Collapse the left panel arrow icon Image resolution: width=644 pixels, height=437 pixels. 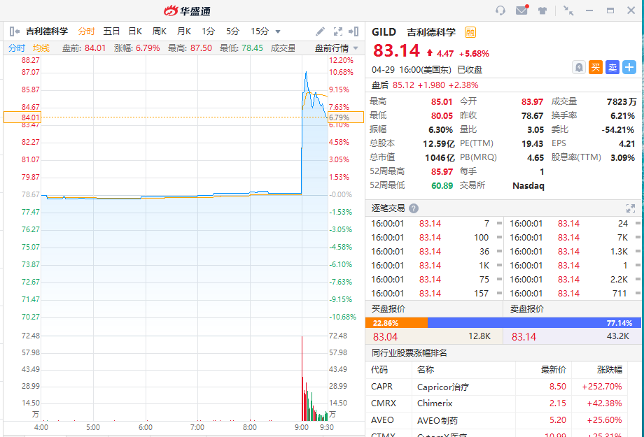pos(15,31)
